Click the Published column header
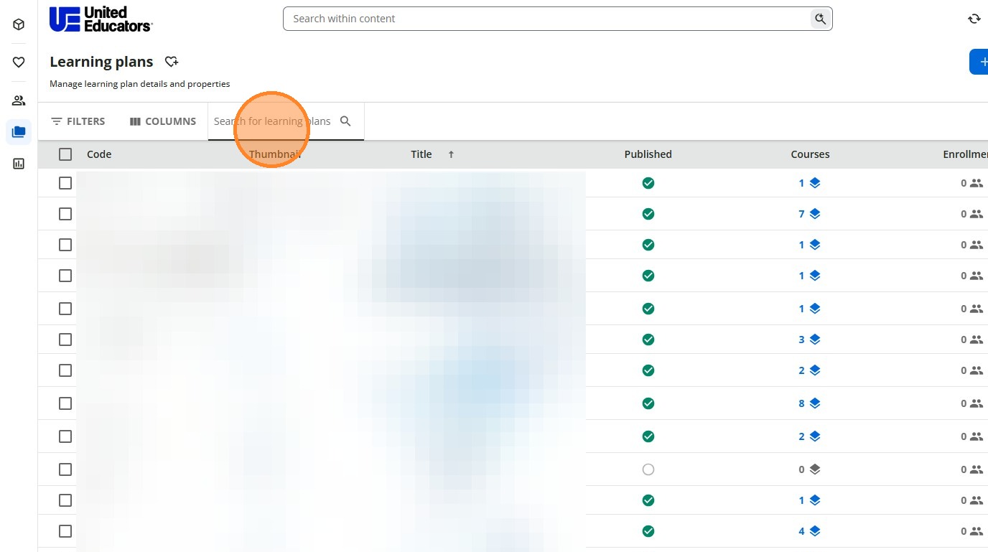This screenshot has width=988, height=552. (x=648, y=154)
